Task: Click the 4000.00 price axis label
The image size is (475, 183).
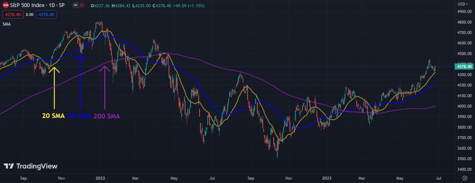Action: click(x=464, y=106)
